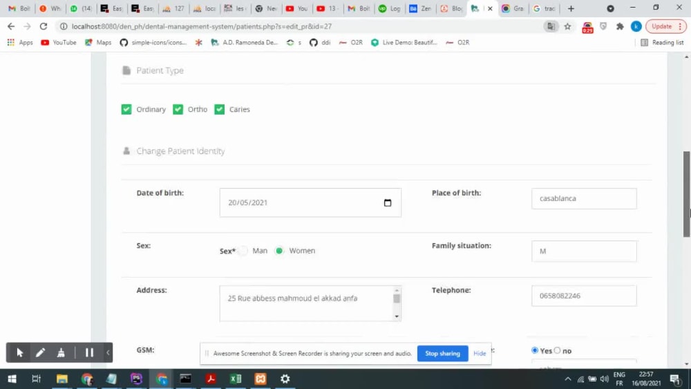Image resolution: width=691 pixels, height=389 pixels.
Task: Go forward to the next page
Action: tap(28, 26)
